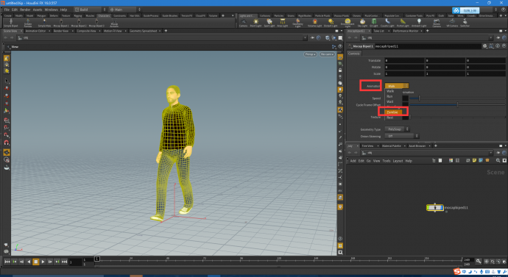The width and height of the screenshot is (508, 277).
Task: Create a GI Light from shelf
Action: point(374,23)
